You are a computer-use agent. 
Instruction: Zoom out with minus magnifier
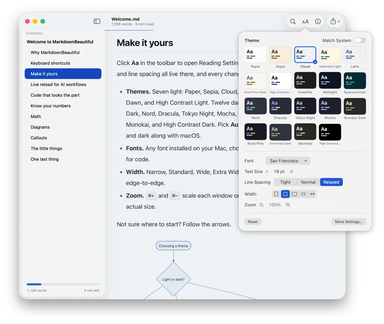[261, 205]
